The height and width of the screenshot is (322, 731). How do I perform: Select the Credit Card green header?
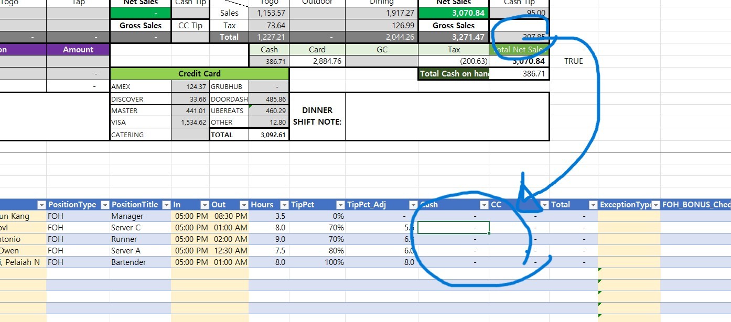coord(199,74)
